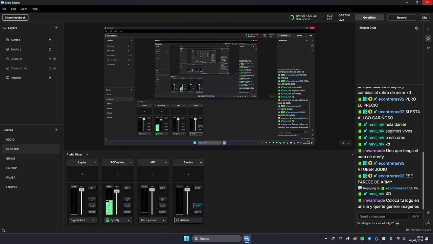Click the Clip button

point(425,18)
